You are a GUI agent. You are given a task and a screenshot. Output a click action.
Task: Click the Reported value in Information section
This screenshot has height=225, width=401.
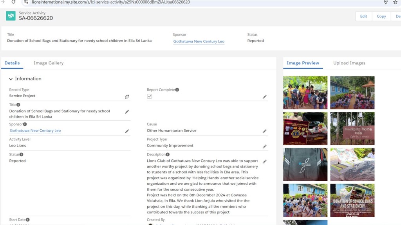17,161
